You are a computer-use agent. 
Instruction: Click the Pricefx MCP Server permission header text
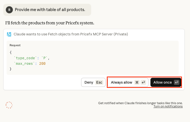pos(71,34)
